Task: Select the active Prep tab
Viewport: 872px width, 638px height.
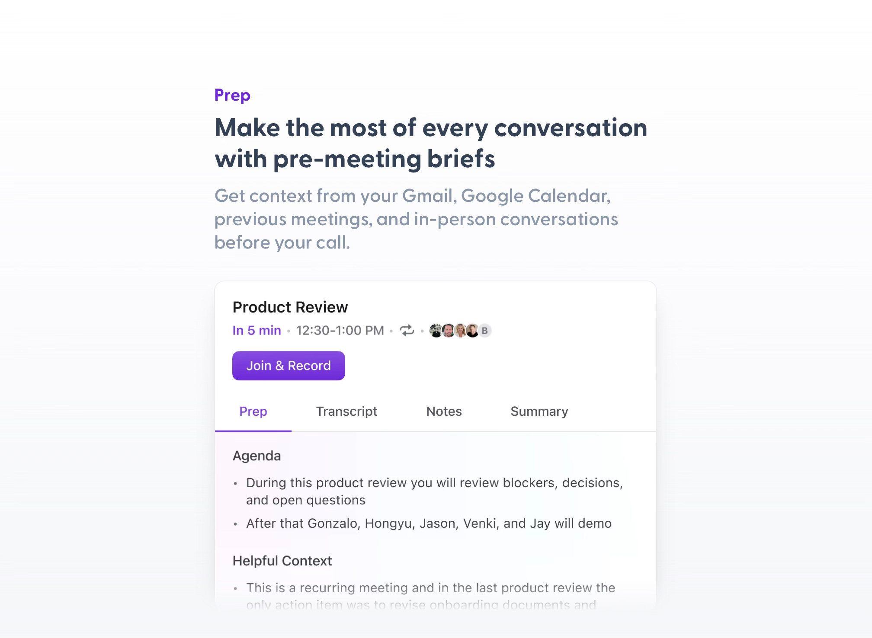Action: (x=253, y=412)
